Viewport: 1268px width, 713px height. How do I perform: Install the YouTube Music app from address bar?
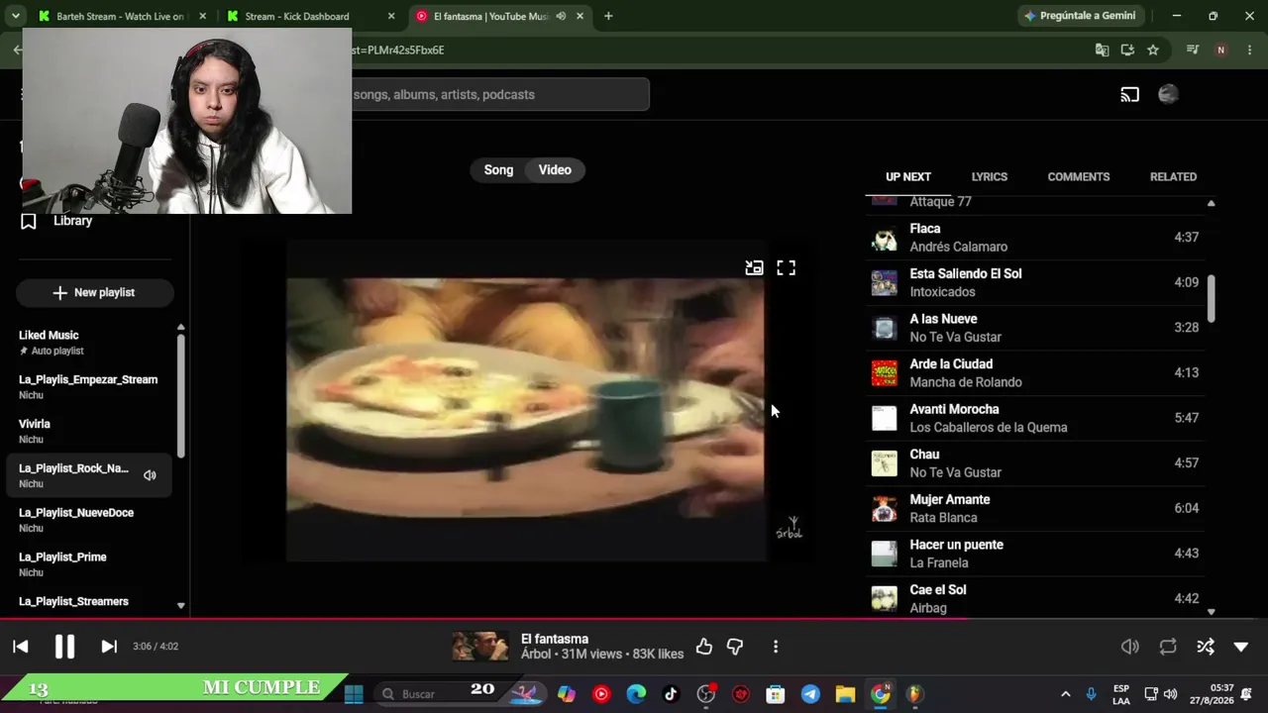pos(1127,50)
